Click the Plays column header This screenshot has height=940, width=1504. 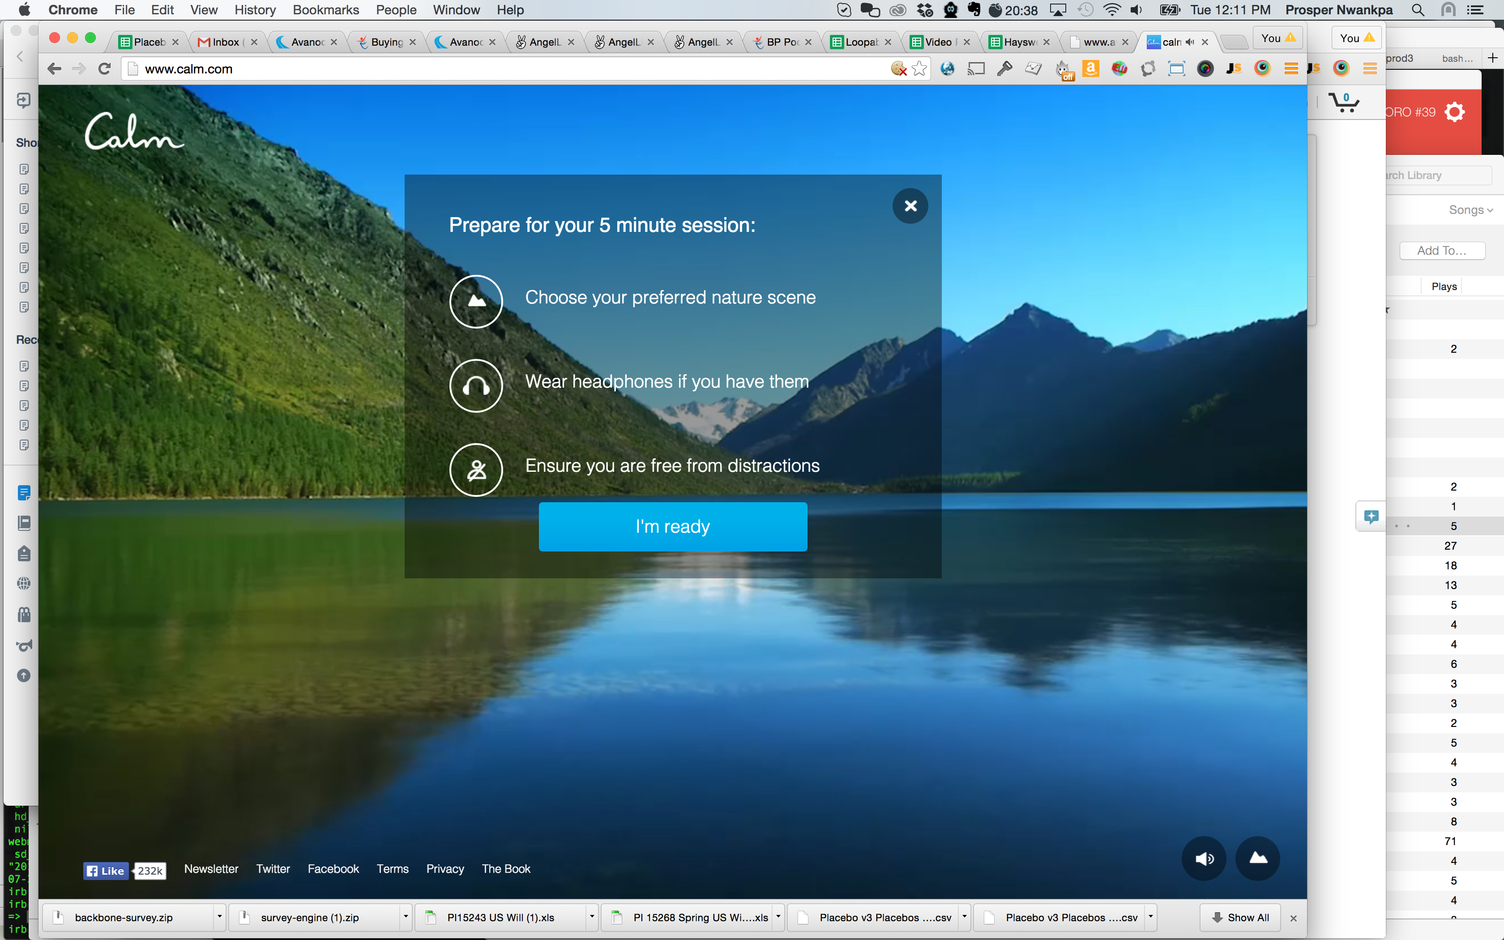coord(1444,286)
